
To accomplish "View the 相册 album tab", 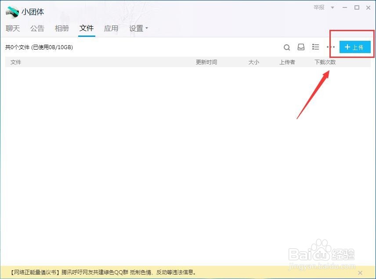I will point(62,28).
